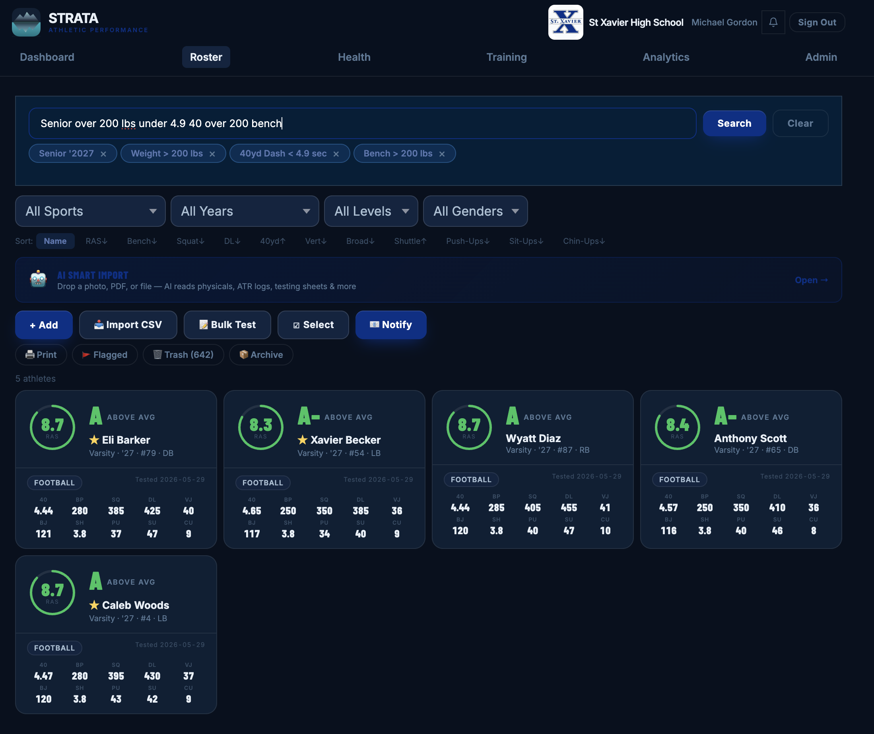This screenshot has width=874, height=734.
Task: Sort athletes by Name
Action: click(x=55, y=241)
